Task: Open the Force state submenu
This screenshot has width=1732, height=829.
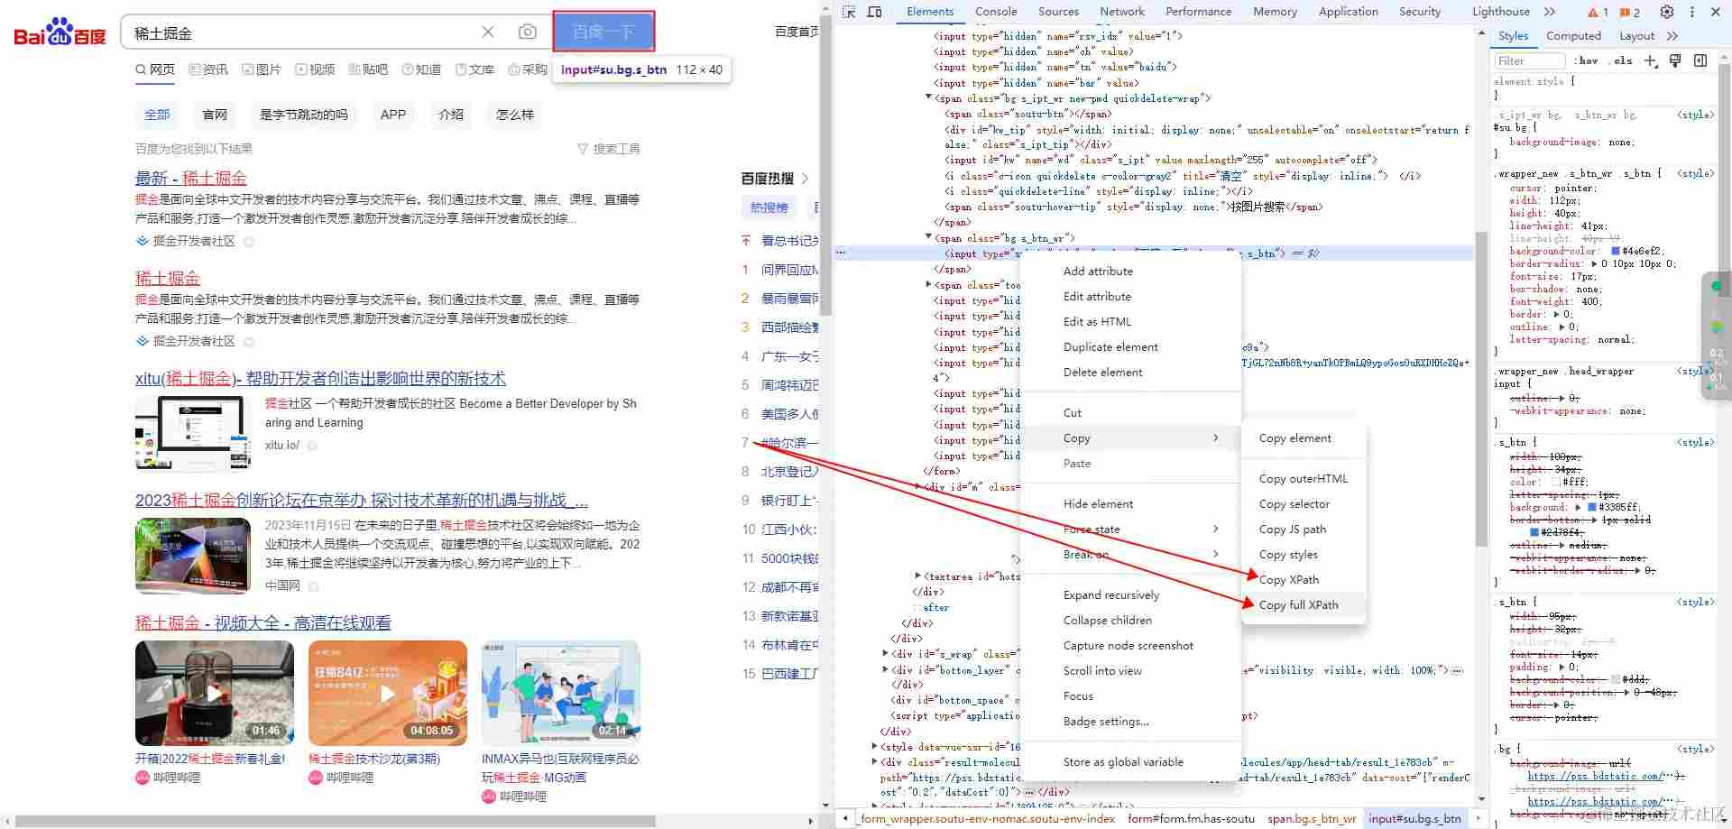Action: [1131, 529]
